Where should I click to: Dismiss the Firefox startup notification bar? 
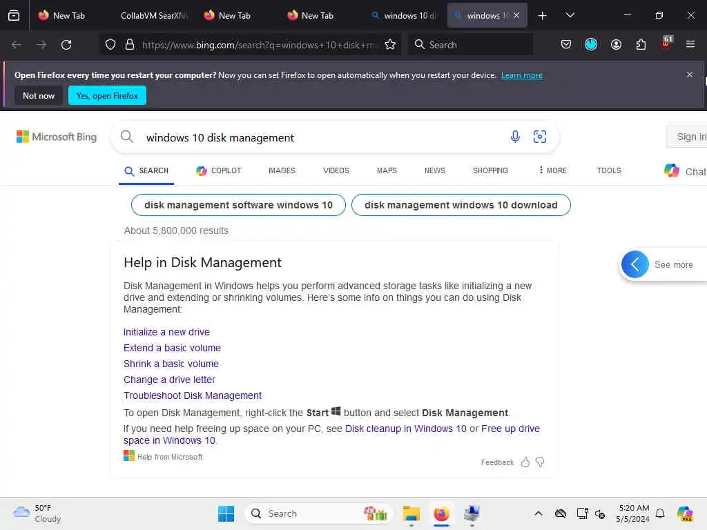pyautogui.click(x=690, y=75)
